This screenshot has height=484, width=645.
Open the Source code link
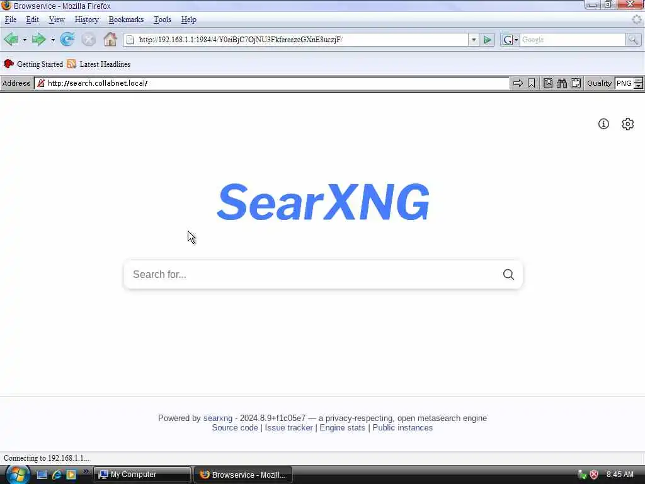235,428
